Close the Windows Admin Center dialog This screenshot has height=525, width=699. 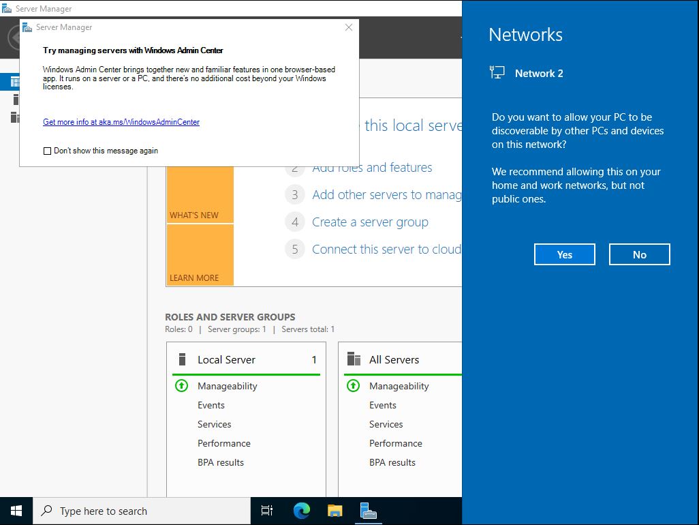click(349, 27)
